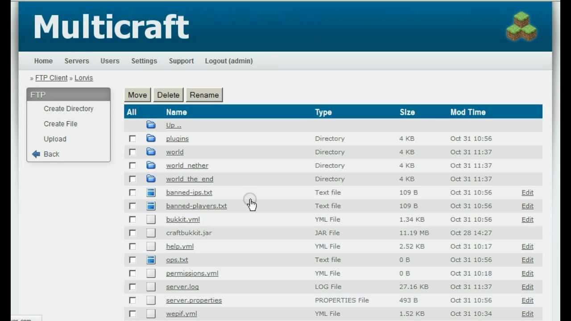This screenshot has height=321, width=571.
Task: Select the checkbox beside craftbukkit.jar
Action: point(132,233)
